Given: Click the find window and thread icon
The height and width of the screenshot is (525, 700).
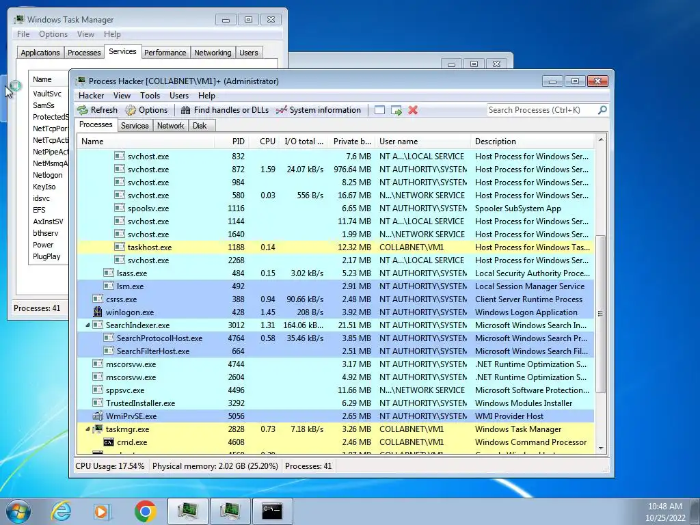Looking at the screenshot, I should (396, 110).
